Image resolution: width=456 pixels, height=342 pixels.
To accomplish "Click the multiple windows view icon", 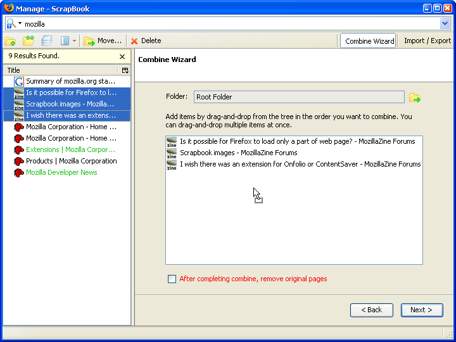I will click(47, 41).
